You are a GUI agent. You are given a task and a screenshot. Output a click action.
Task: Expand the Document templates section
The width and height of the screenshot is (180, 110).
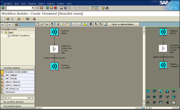click(18, 106)
